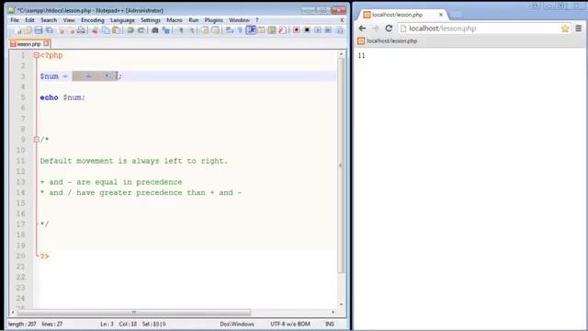Open the Search menu
This screenshot has height=331, width=588.
(x=49, y=20)
